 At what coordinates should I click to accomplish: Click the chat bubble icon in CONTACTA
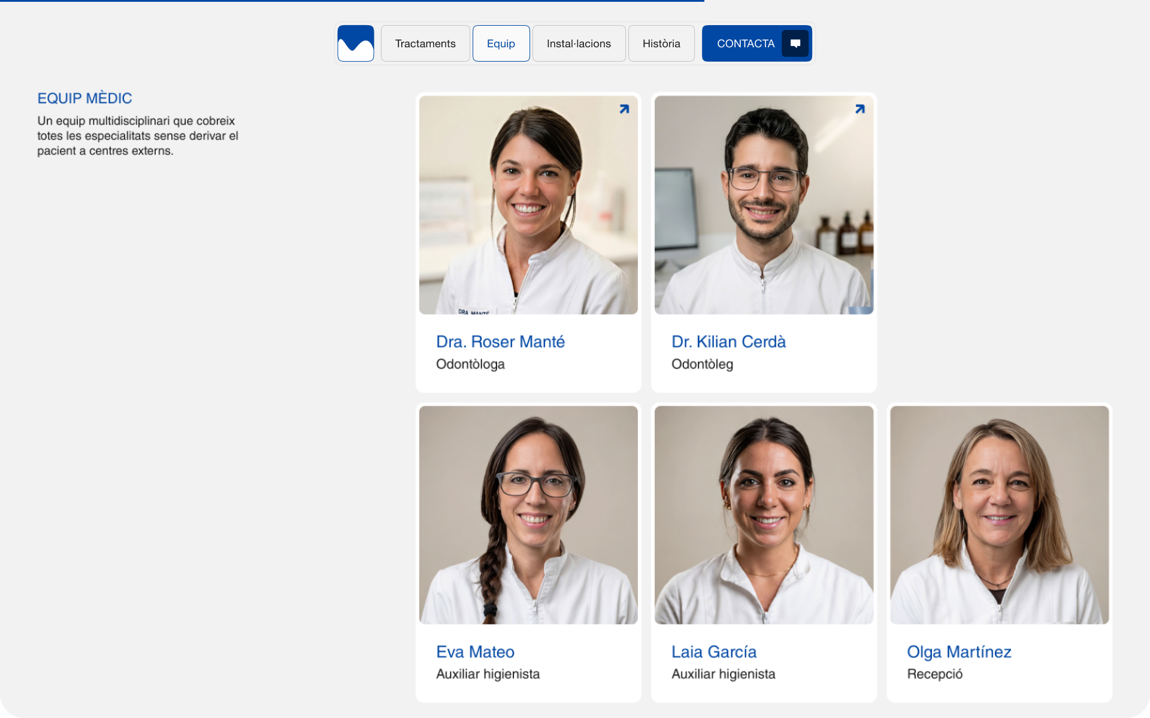[x=795, y=43]
